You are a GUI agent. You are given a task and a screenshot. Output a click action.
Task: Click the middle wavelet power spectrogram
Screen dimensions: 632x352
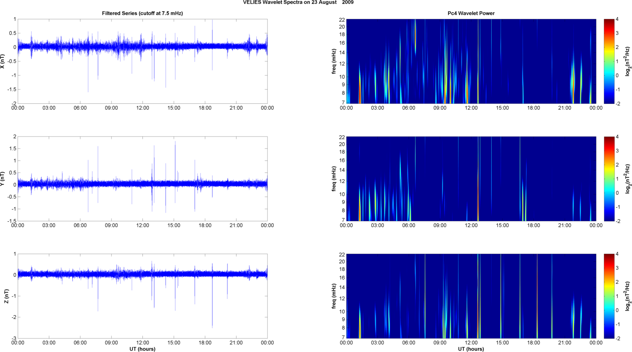[x=471, y=179]
